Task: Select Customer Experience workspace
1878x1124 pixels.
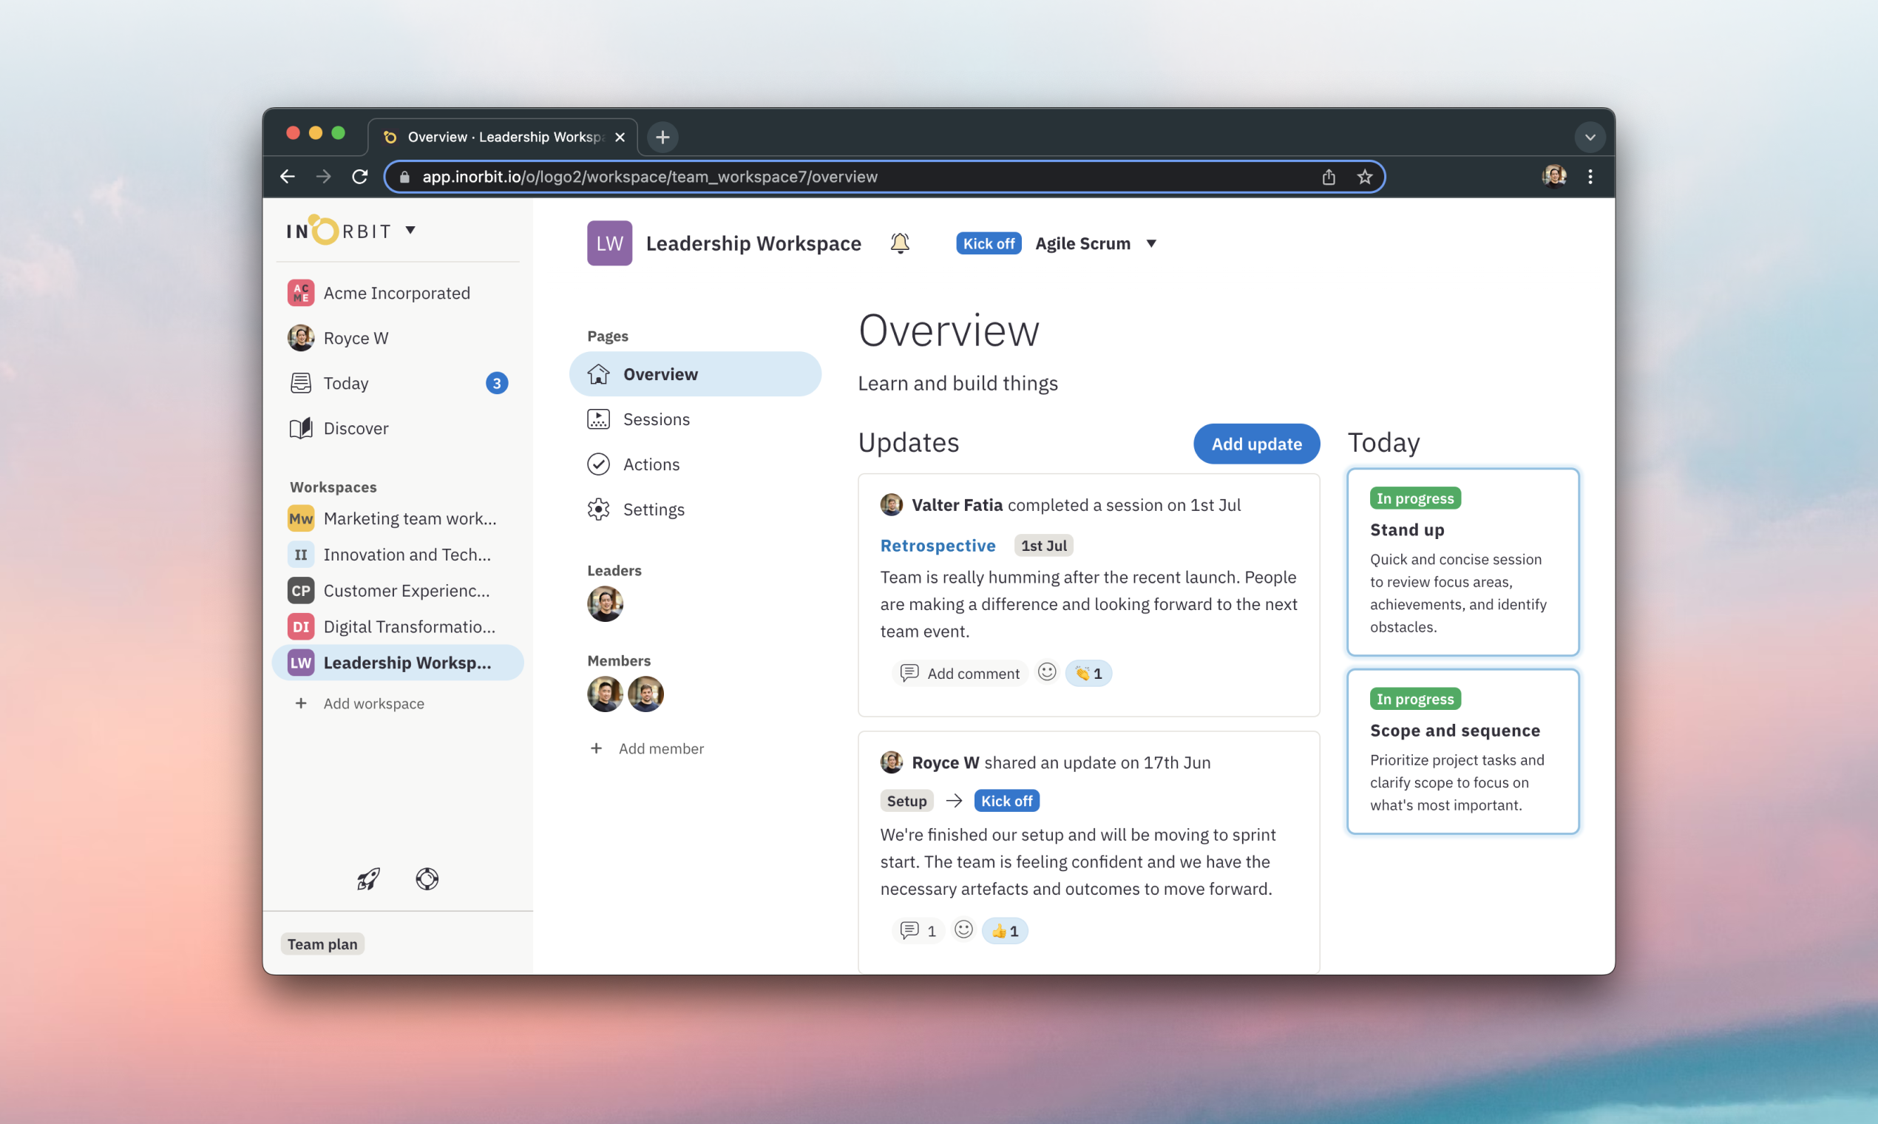Action: click(x=397, y=591)
